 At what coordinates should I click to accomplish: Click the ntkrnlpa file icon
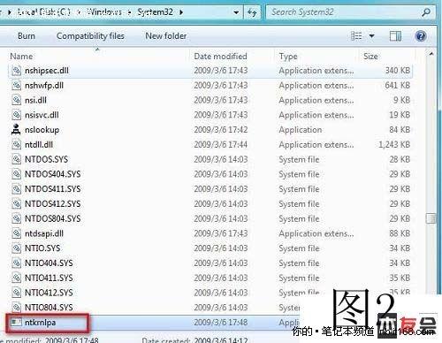tap(16, 323)
